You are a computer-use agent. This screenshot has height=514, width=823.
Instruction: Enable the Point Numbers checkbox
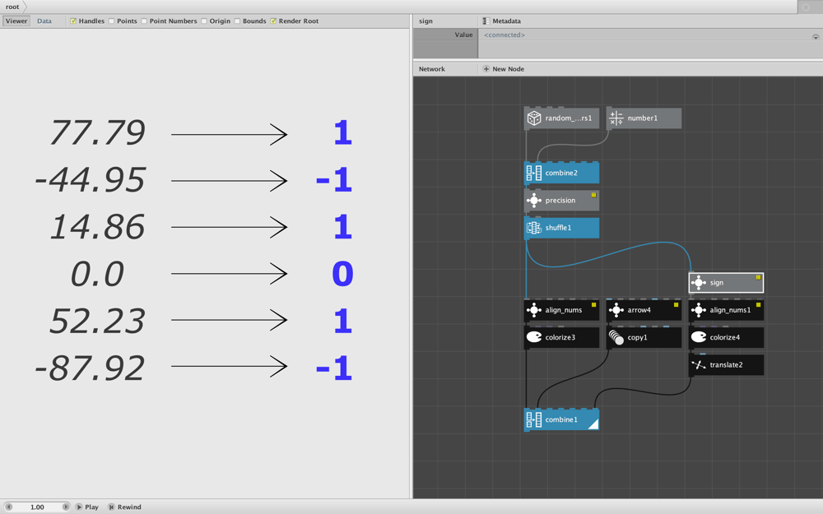point(144,21)
